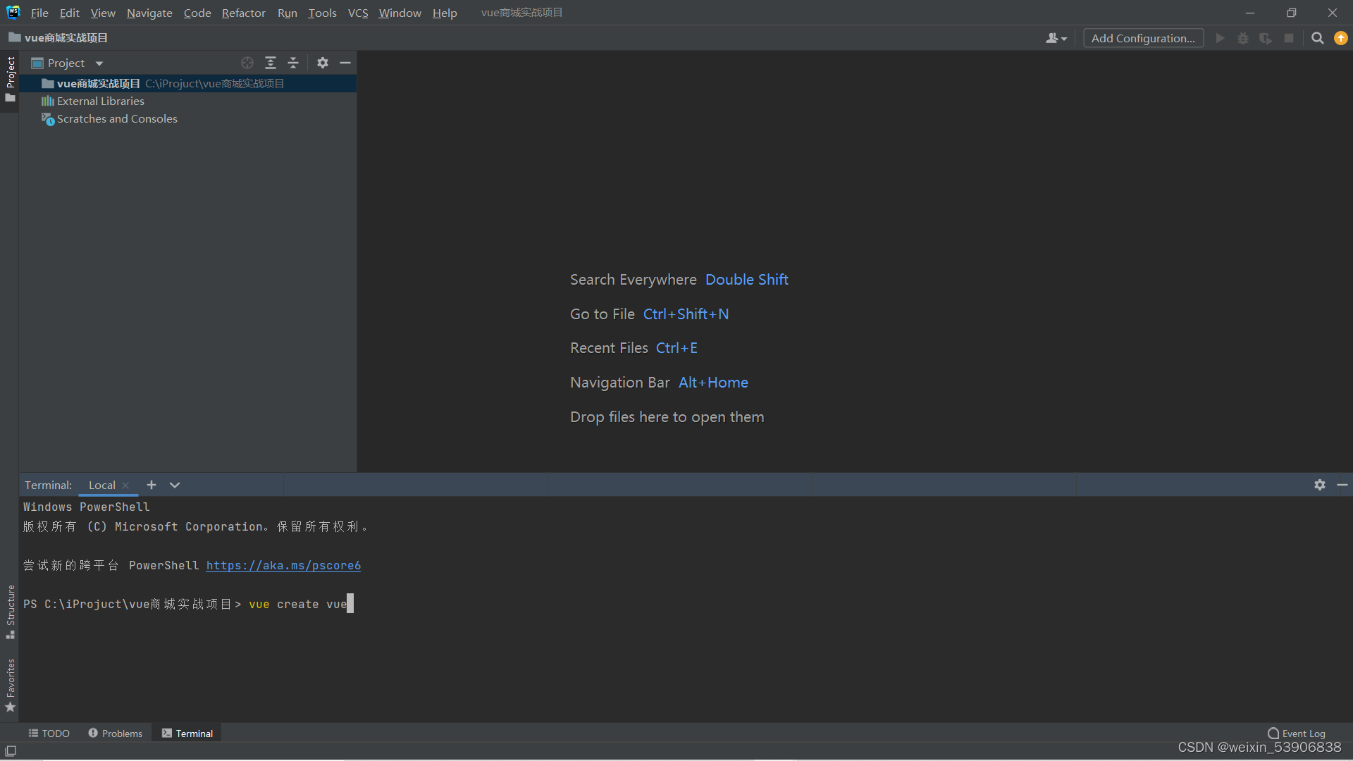Click the Collapse All icon in Project panel
Screen dimensions: 1353x761
pyautogui.click(x=293, y=63)
